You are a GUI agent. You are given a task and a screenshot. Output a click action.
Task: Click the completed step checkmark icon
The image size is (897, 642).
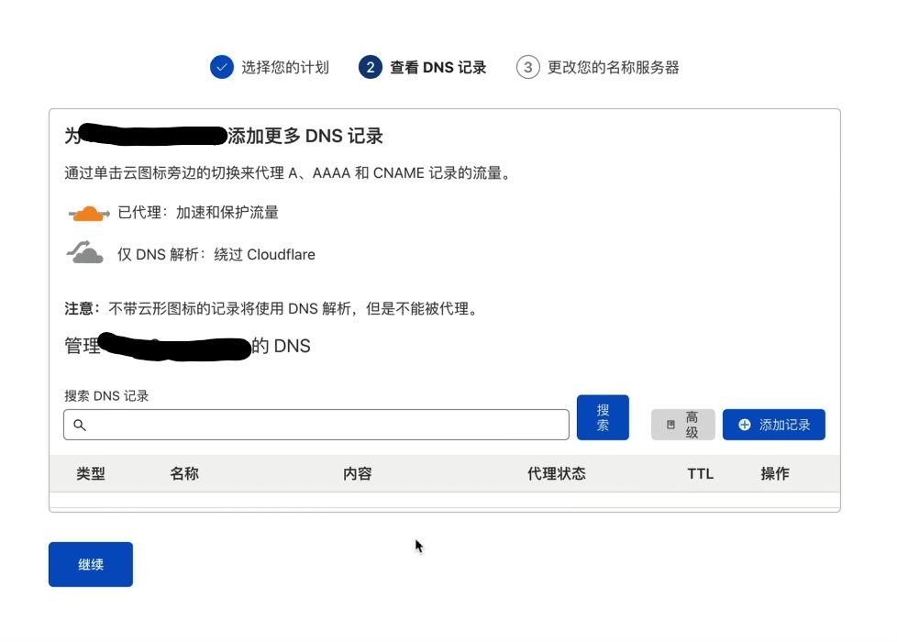tap(221, 67)
